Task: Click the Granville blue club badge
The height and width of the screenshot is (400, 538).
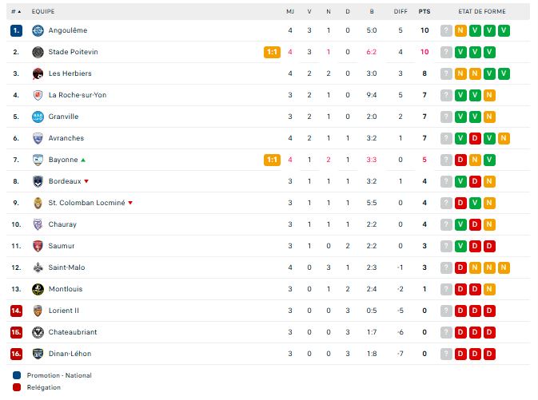Action: (x=38, y=117)
